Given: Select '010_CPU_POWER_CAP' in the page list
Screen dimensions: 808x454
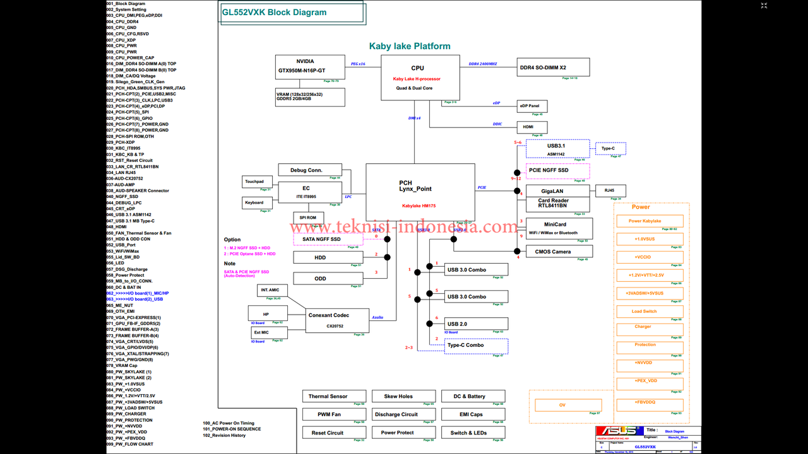Looking at the screenshot, I should (x=130, y=58).
